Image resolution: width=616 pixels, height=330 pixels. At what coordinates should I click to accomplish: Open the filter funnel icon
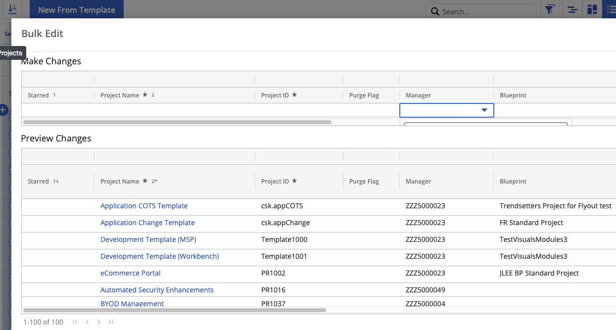pos(550,10)
